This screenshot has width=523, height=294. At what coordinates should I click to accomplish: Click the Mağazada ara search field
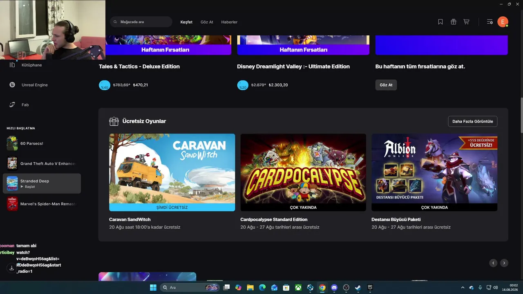pos(141,22)
